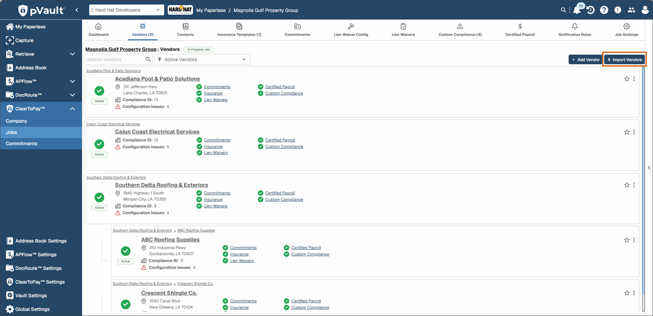Expand the right side panel arrow
This screenshot has height=316, width=653.
point(649,168)
